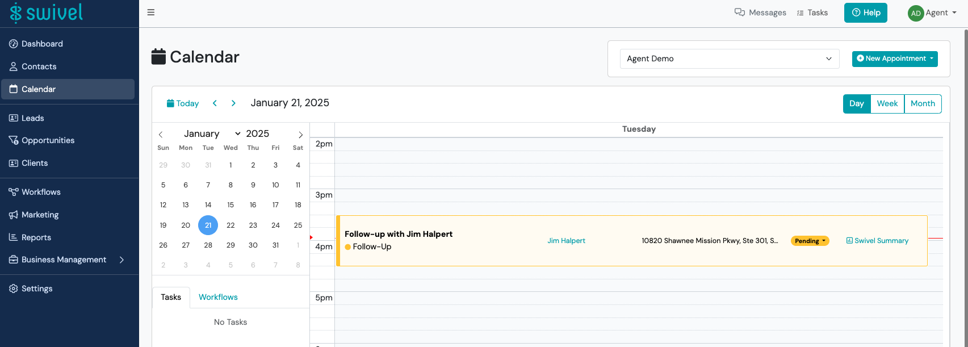Switch to Week view
This screenshot has width=968, height=347.
pos(887,103)
